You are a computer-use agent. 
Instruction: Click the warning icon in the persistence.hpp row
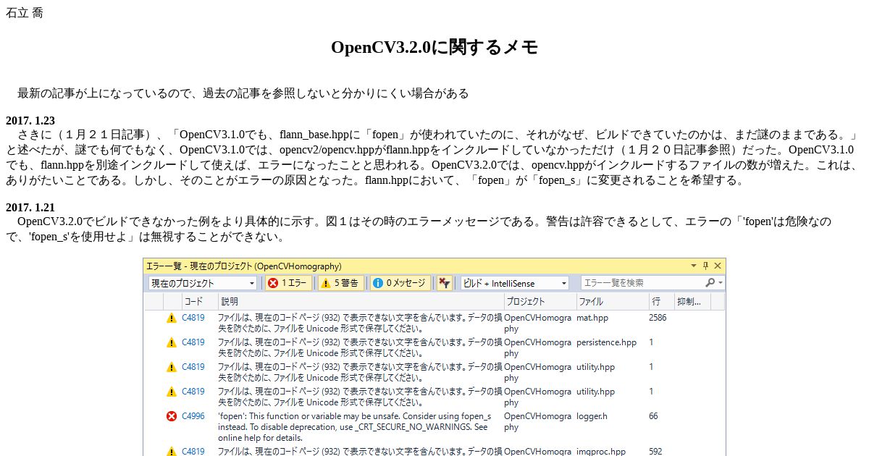click(x=171, y=342)
